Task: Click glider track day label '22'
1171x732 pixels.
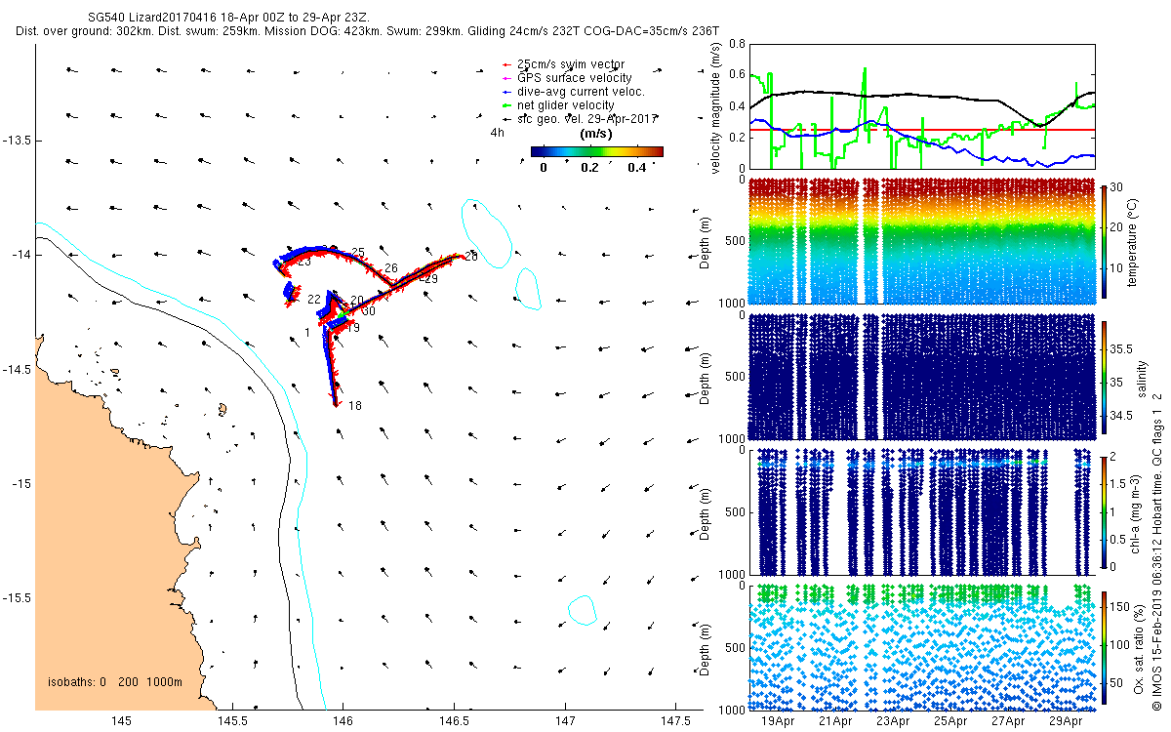Action: pyautogui.click(x=314, y=300)
